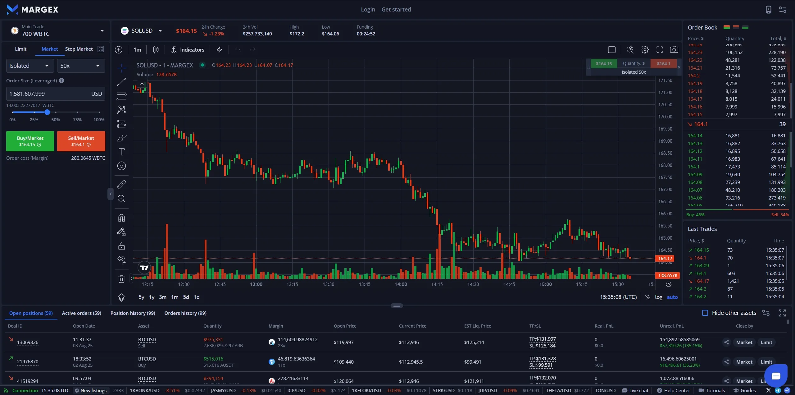The width and height of the screenshot is (795, 395).
Task: Open Active orders (59) tab
Action: click(81, 313)
